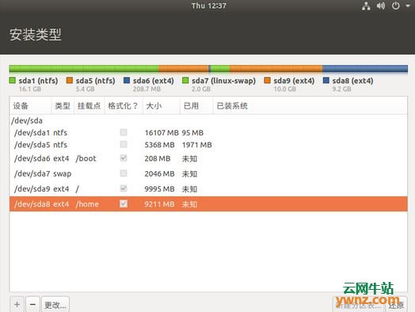Click the green sda7 swap segment in partition bar

point(220,69)
